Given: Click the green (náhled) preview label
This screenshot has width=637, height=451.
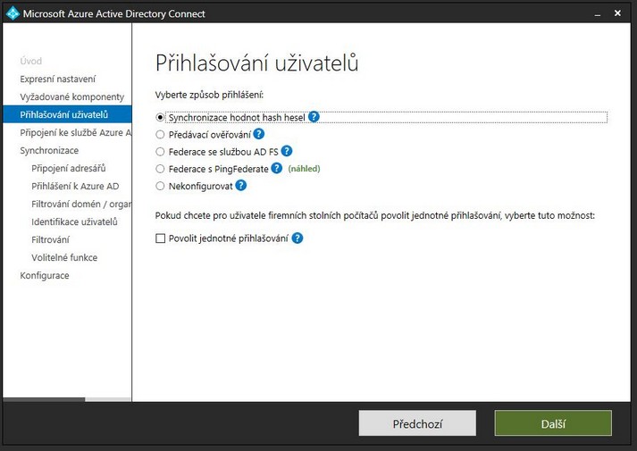Looking at the screenshot, I should (304, 169).
